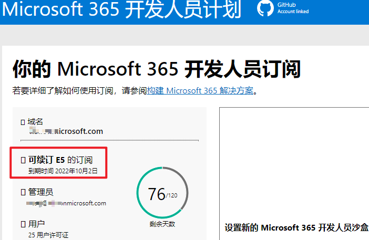Click the icon beside 域名
Image resolution: width=369 pixels, height=240 pixels.
coord(23,122)
